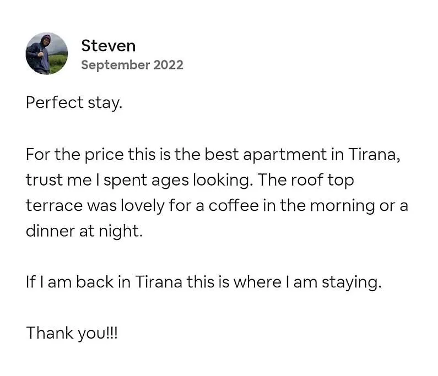The image size is (438, 376).
Task: Click the 'Perfect stay.' opening line
Action: (74, 103)
